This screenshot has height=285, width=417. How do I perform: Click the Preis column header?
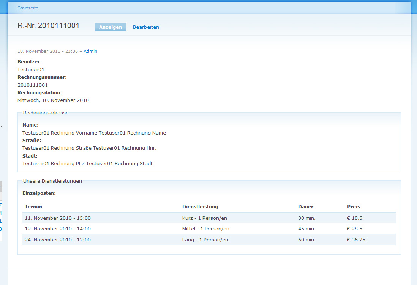point(354,207)
